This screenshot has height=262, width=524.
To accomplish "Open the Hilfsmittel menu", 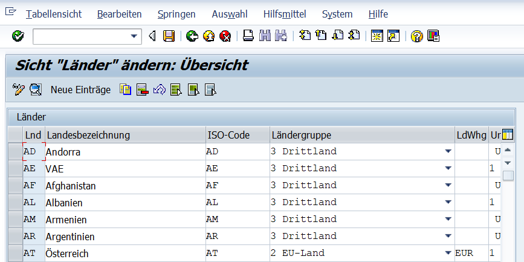I will pos(285,15).
